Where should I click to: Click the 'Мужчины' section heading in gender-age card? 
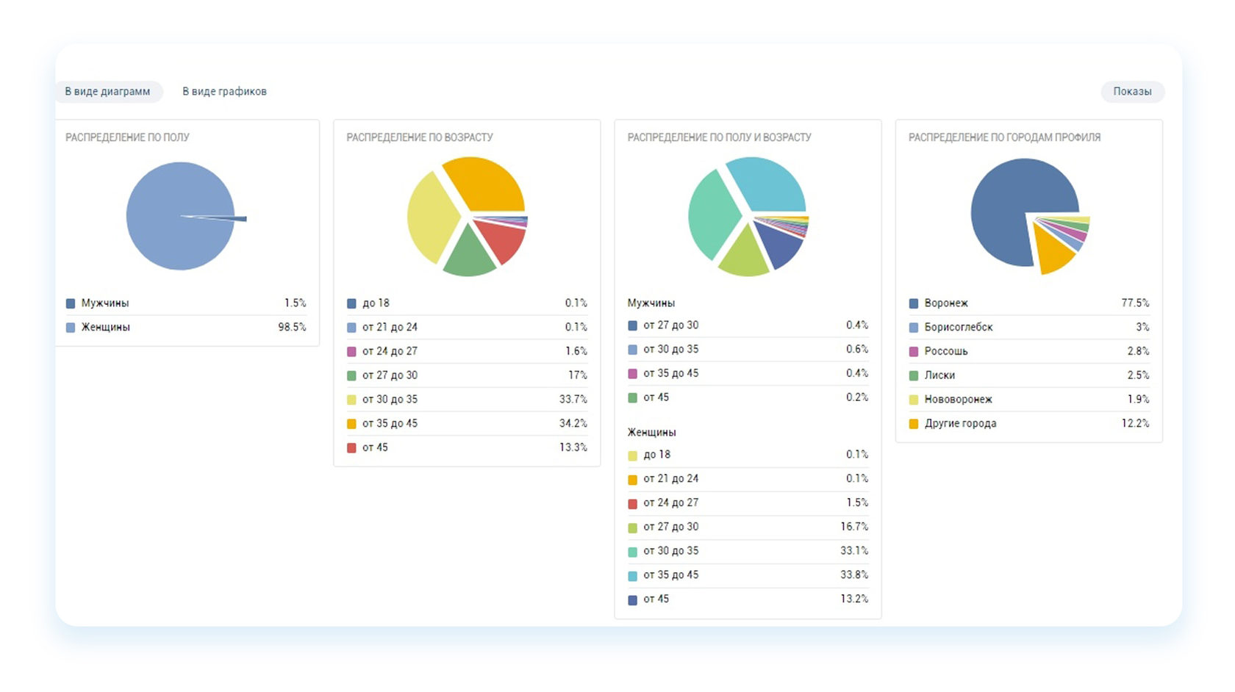[x=651, y=303]
